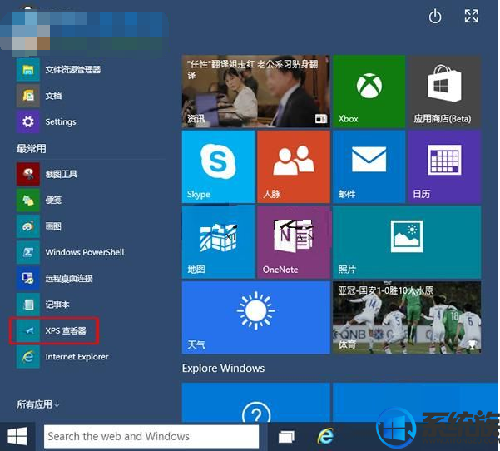Viewport: 500px width, 451px height.
Task: Expand Start menu to full screen
Action: pos(472,16)
